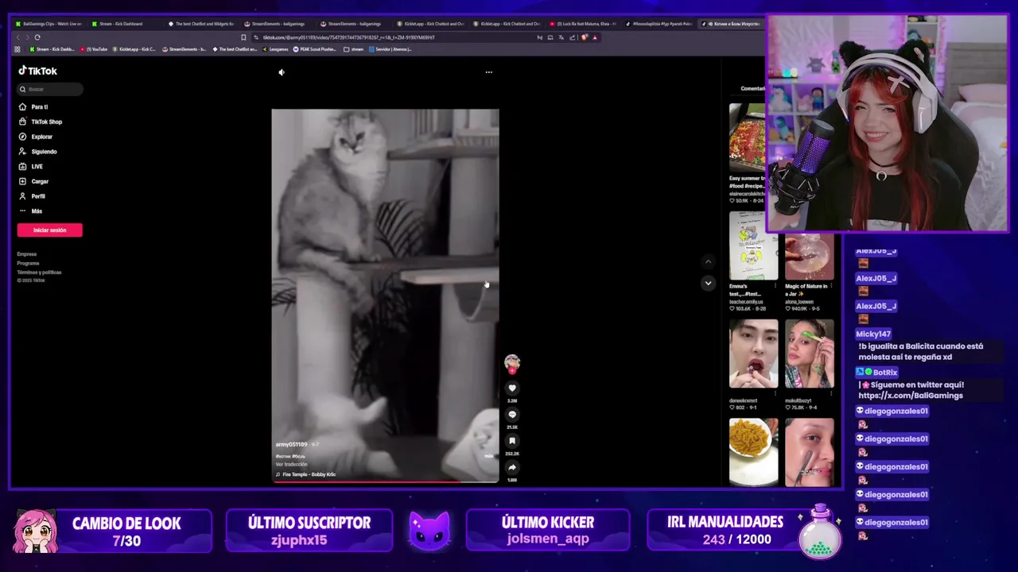Click the Iniciar sesión button

pyautogui.click(x=49, y=230)
